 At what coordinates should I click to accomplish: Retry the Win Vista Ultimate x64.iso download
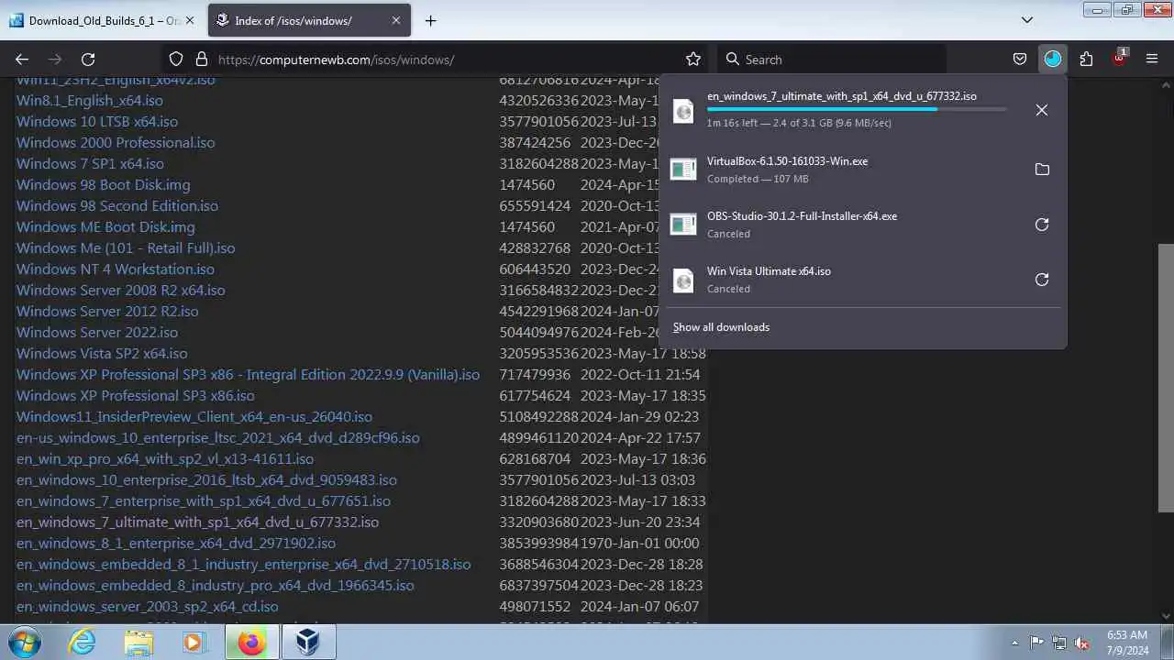(x=1041, y=280)
